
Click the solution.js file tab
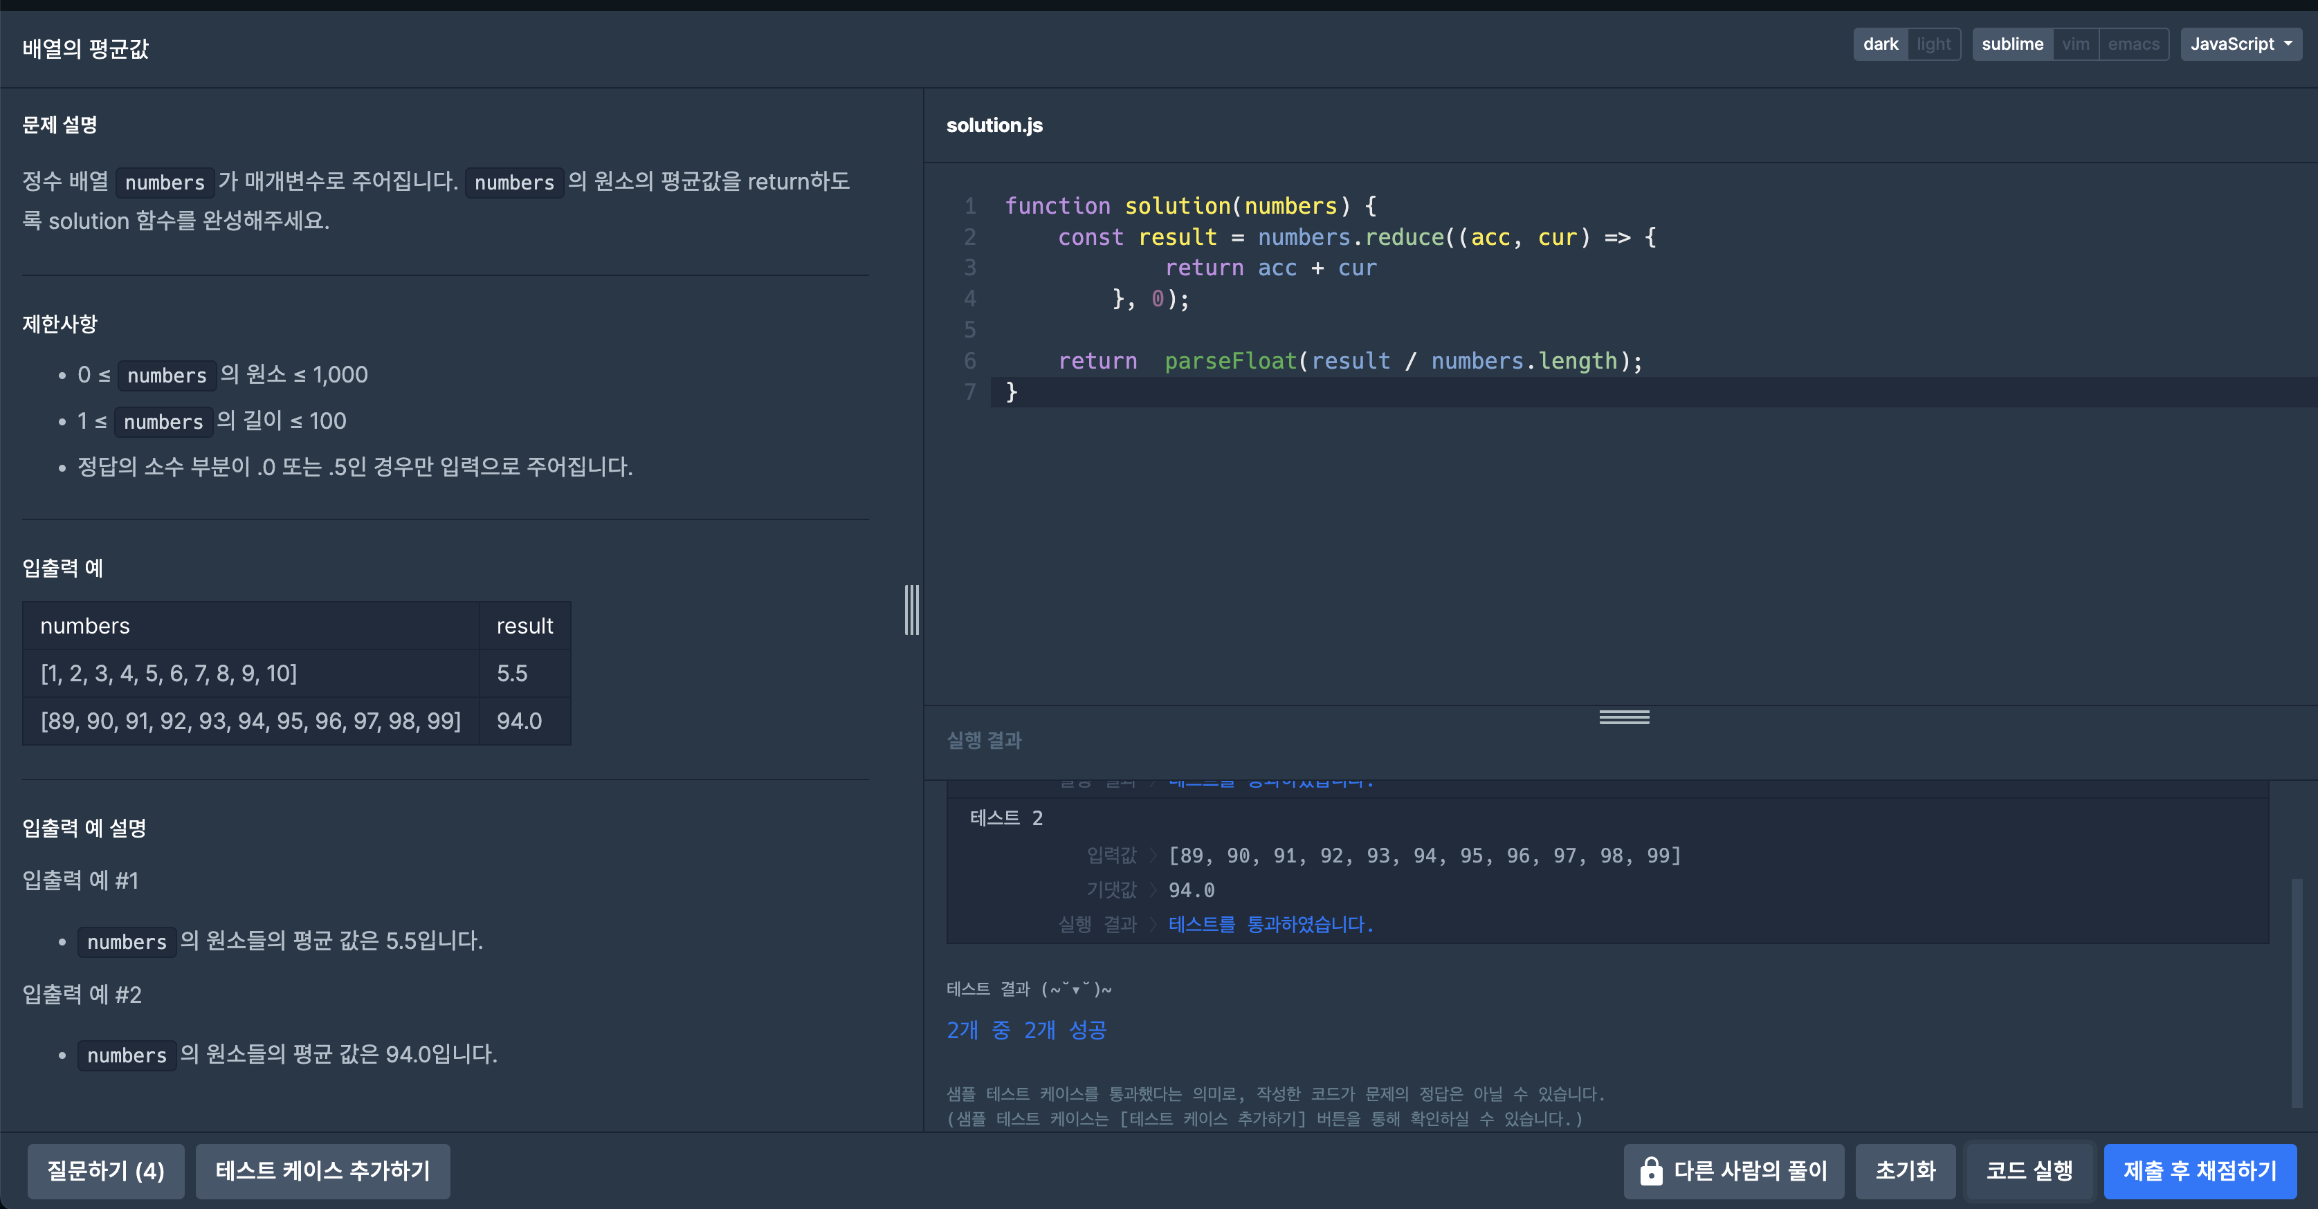(994, 126)
